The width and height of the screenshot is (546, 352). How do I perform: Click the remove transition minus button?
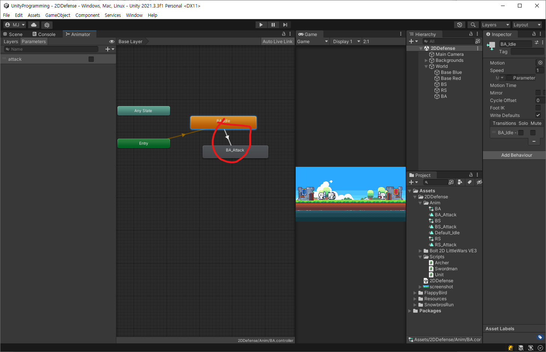click(x=534, y=141)
